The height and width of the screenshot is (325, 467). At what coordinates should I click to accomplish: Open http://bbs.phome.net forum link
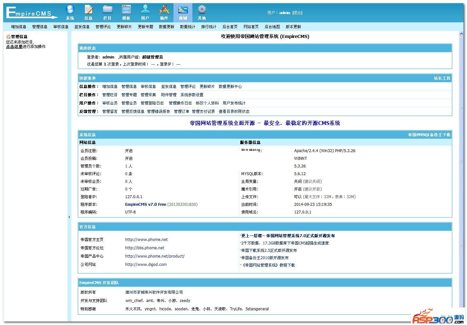point(145,248)
